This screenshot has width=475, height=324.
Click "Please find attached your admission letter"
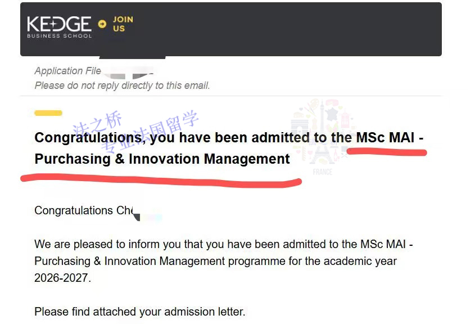(x=139, y=311)
